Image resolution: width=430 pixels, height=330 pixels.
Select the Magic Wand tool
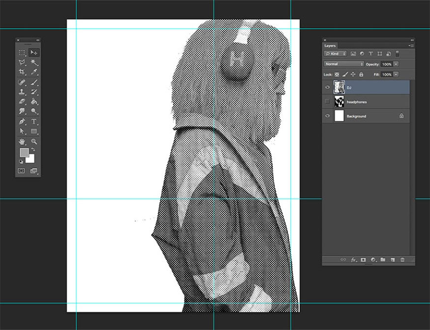[34, 62]
